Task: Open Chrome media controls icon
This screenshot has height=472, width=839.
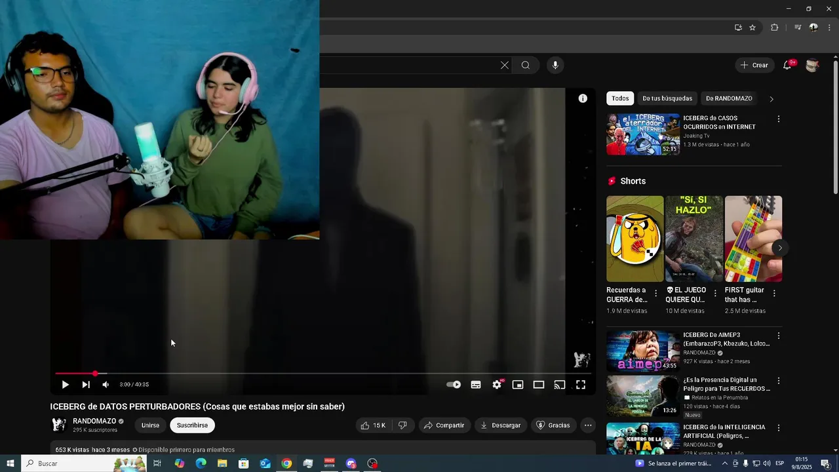Action: 798,28
